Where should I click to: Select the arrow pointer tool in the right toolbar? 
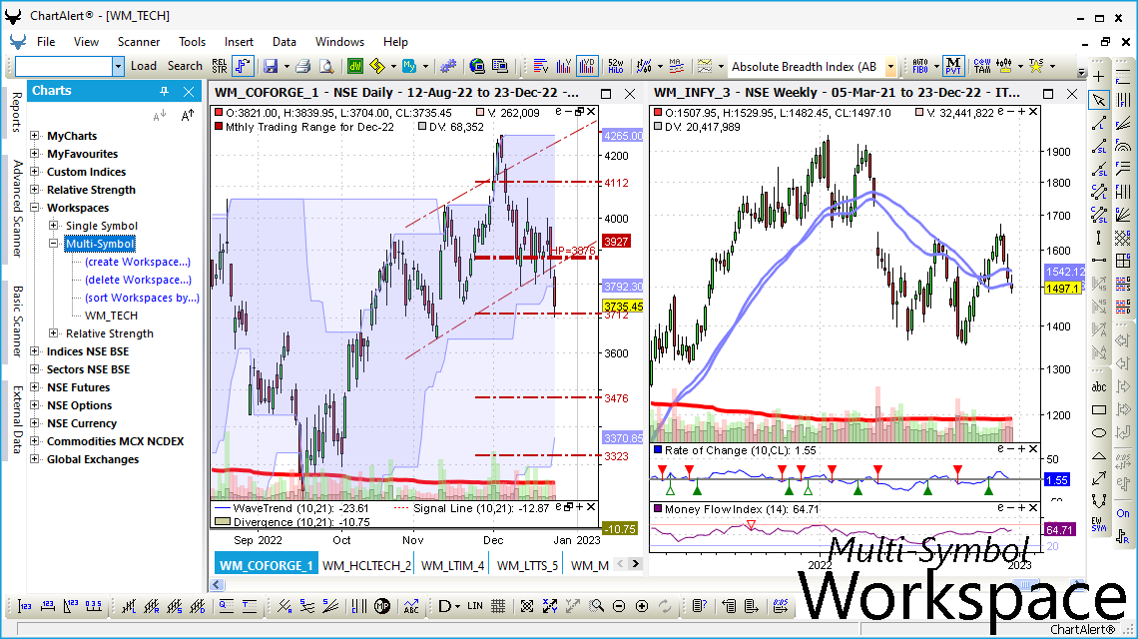[1099, 100]
